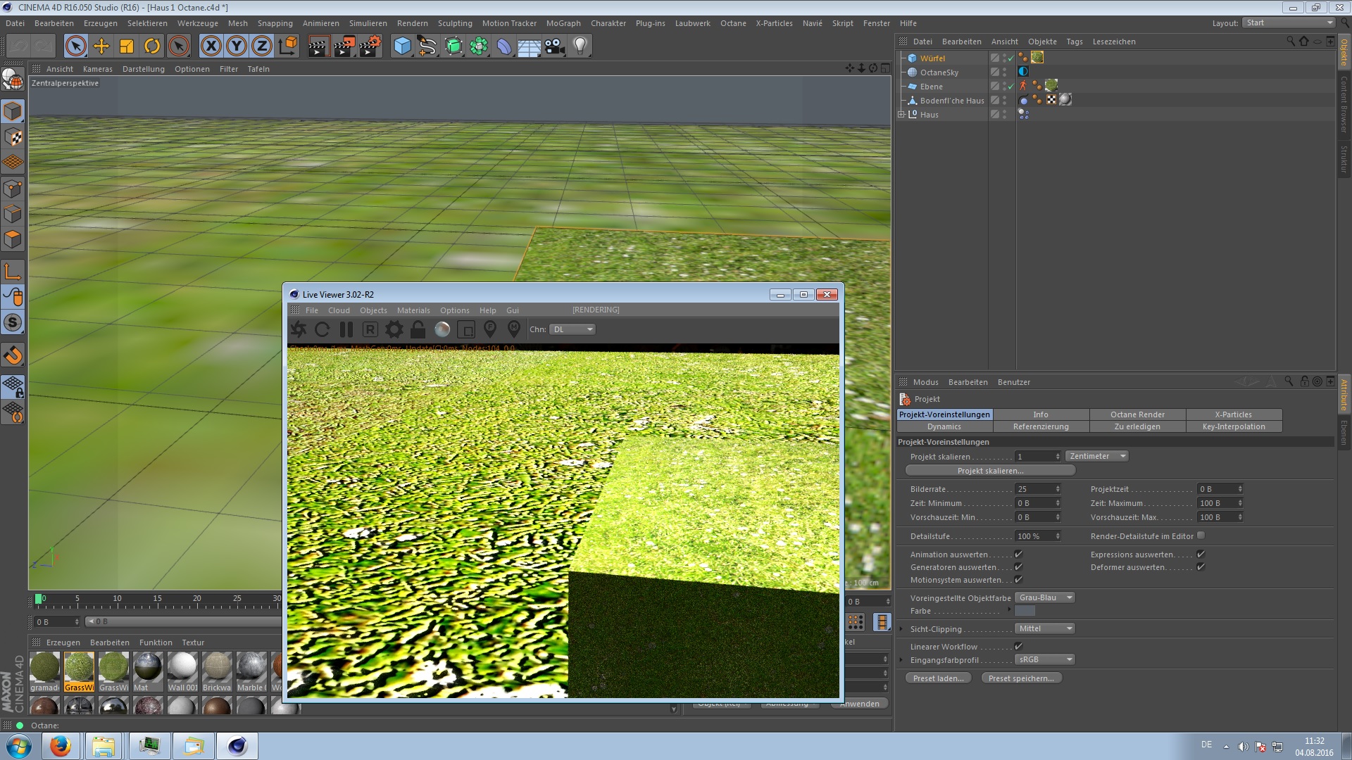Screen dimensions: 1352x760
Task: Open the Zentimeter unit dropdown
Action: click(1096, 456)
